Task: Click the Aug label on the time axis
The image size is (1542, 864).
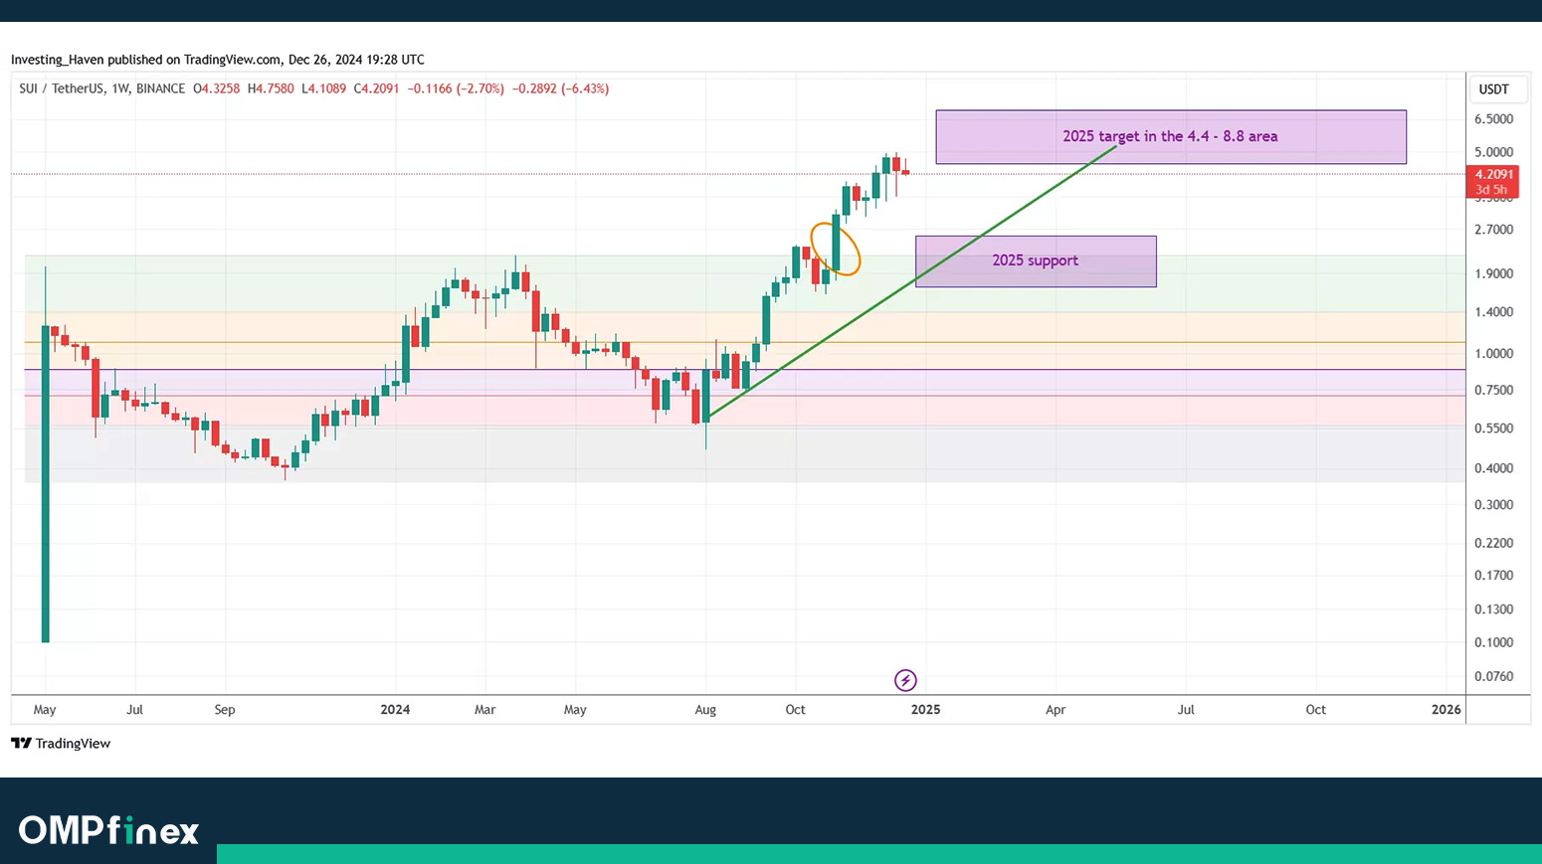Action: (705, 710)
